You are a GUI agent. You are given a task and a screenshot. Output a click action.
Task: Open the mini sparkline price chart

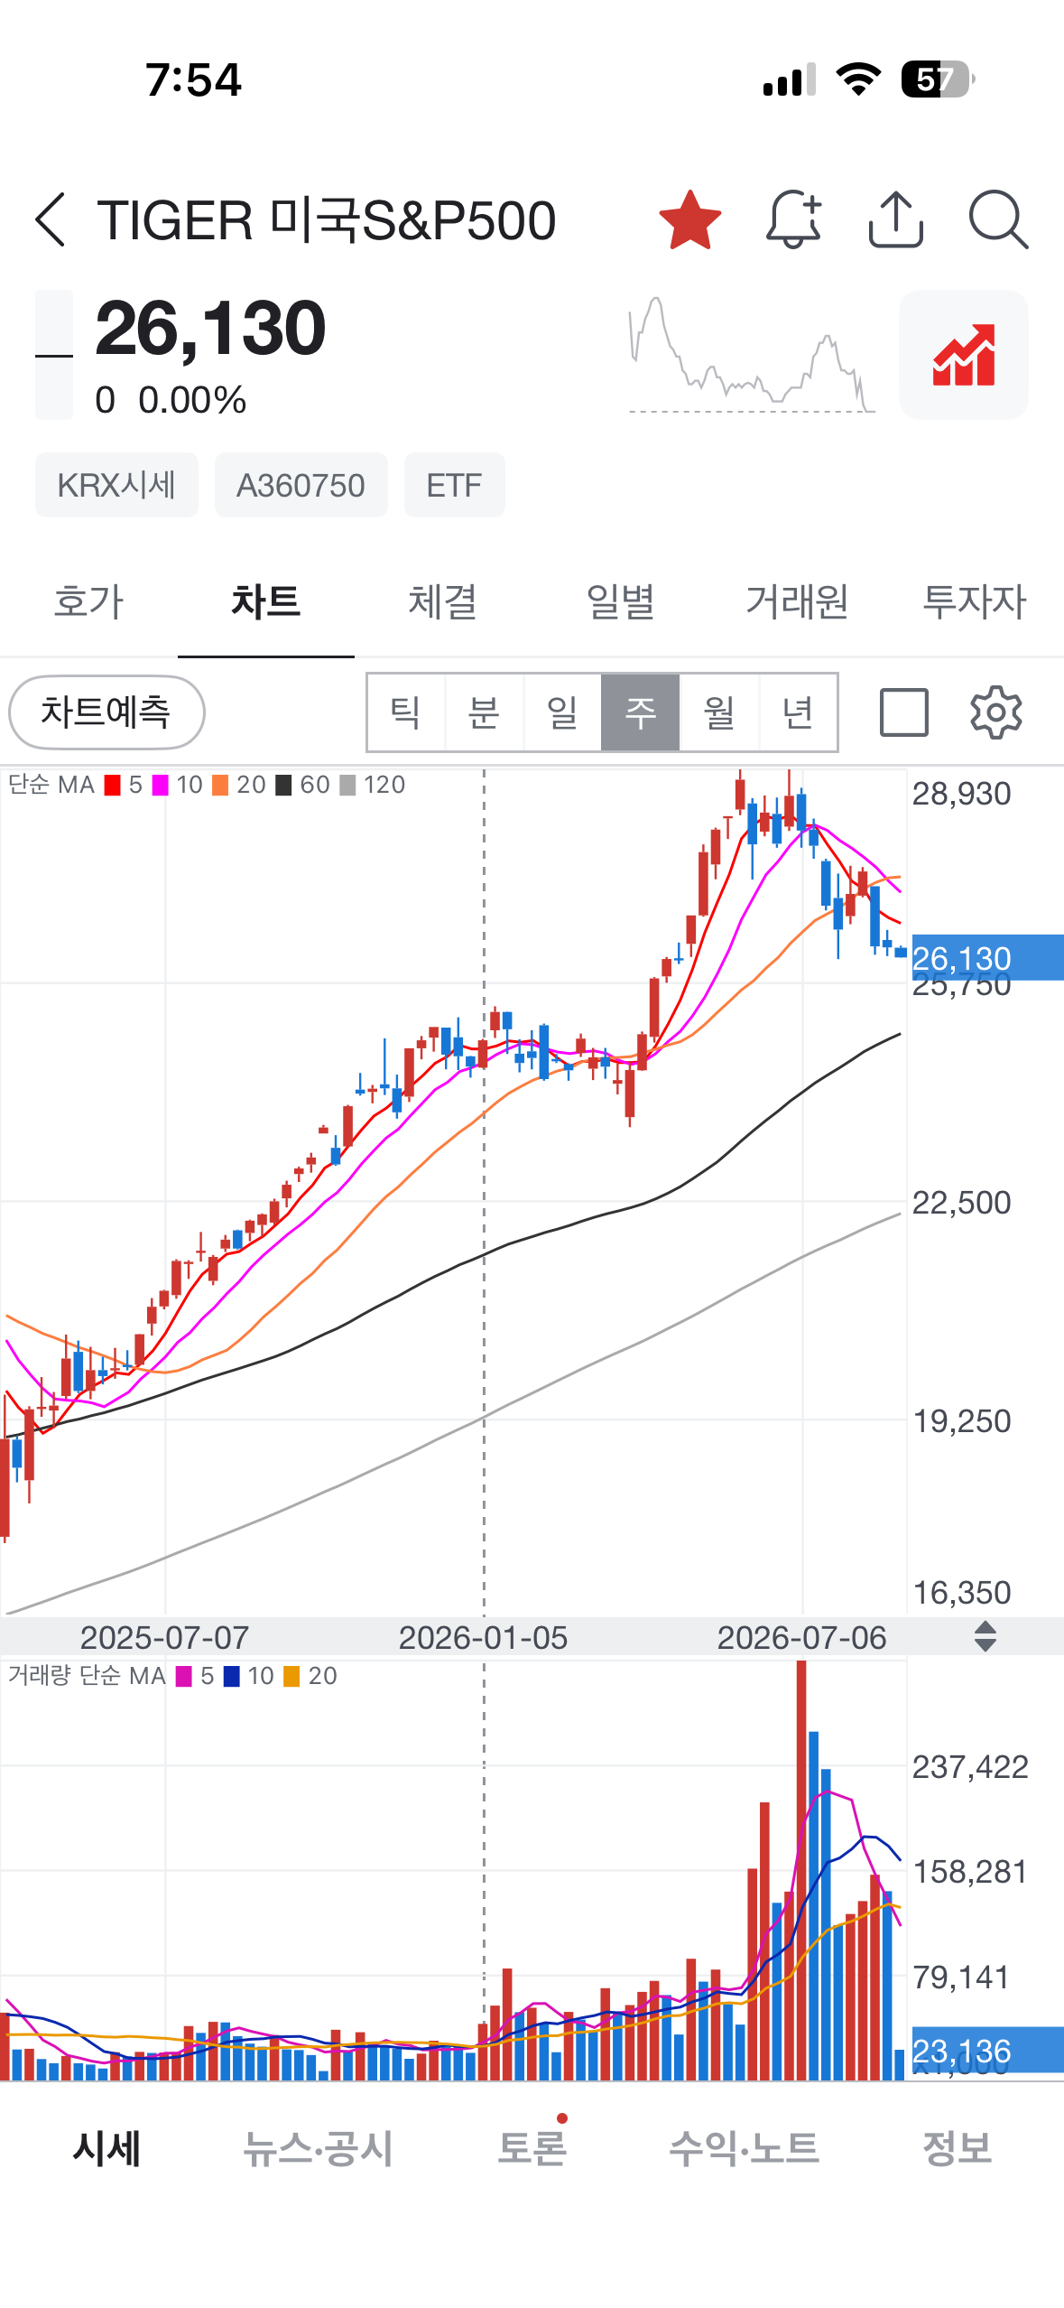pyautogui.click(x=752, y=355)
